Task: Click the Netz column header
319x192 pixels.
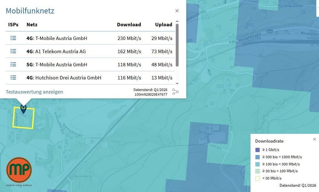Action: point(32,25)
